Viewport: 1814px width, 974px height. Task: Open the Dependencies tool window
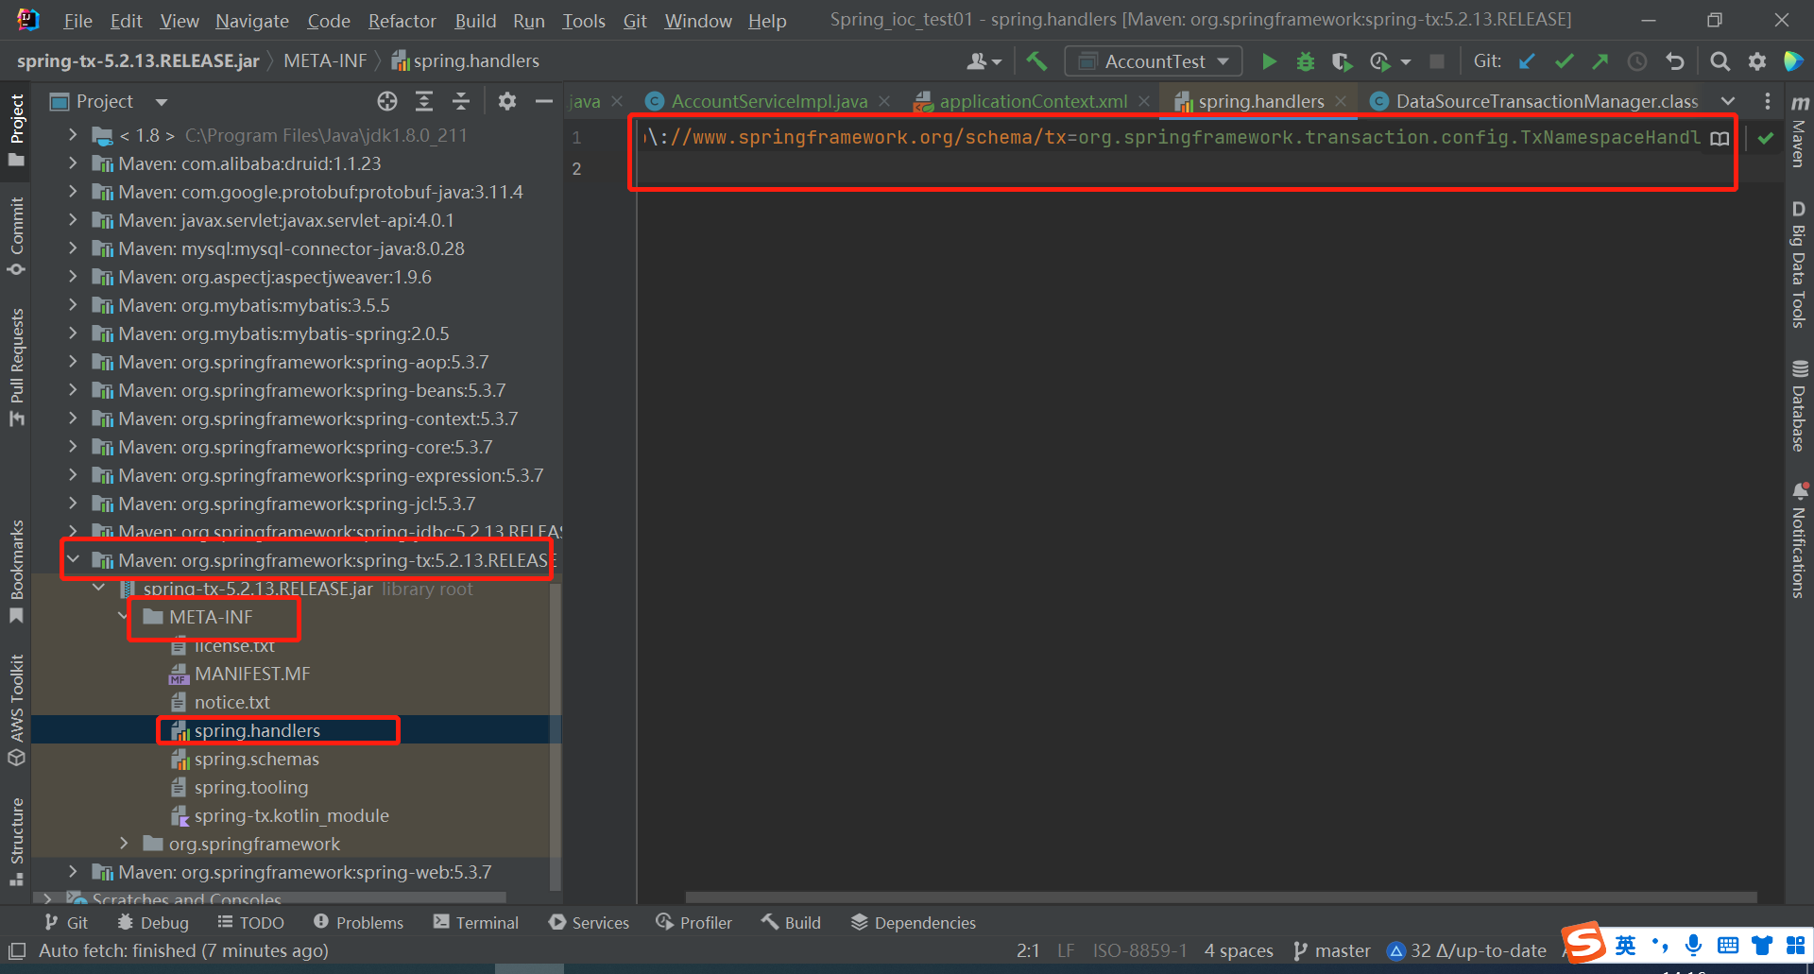point(913,922)
